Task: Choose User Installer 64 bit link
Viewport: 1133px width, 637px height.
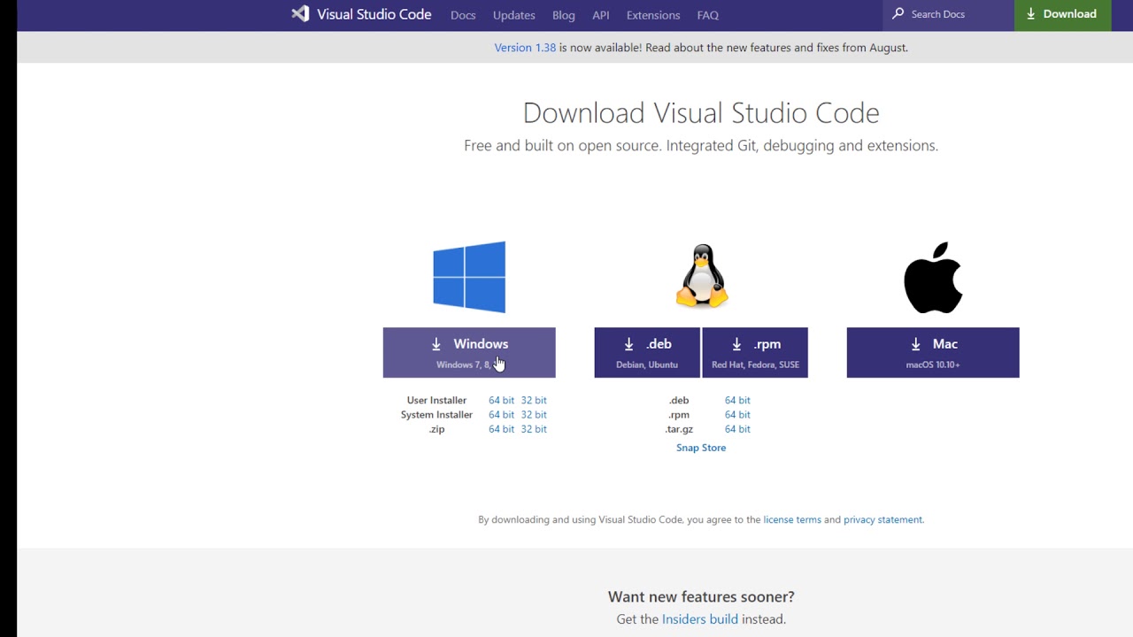Action: pos(501,401)
